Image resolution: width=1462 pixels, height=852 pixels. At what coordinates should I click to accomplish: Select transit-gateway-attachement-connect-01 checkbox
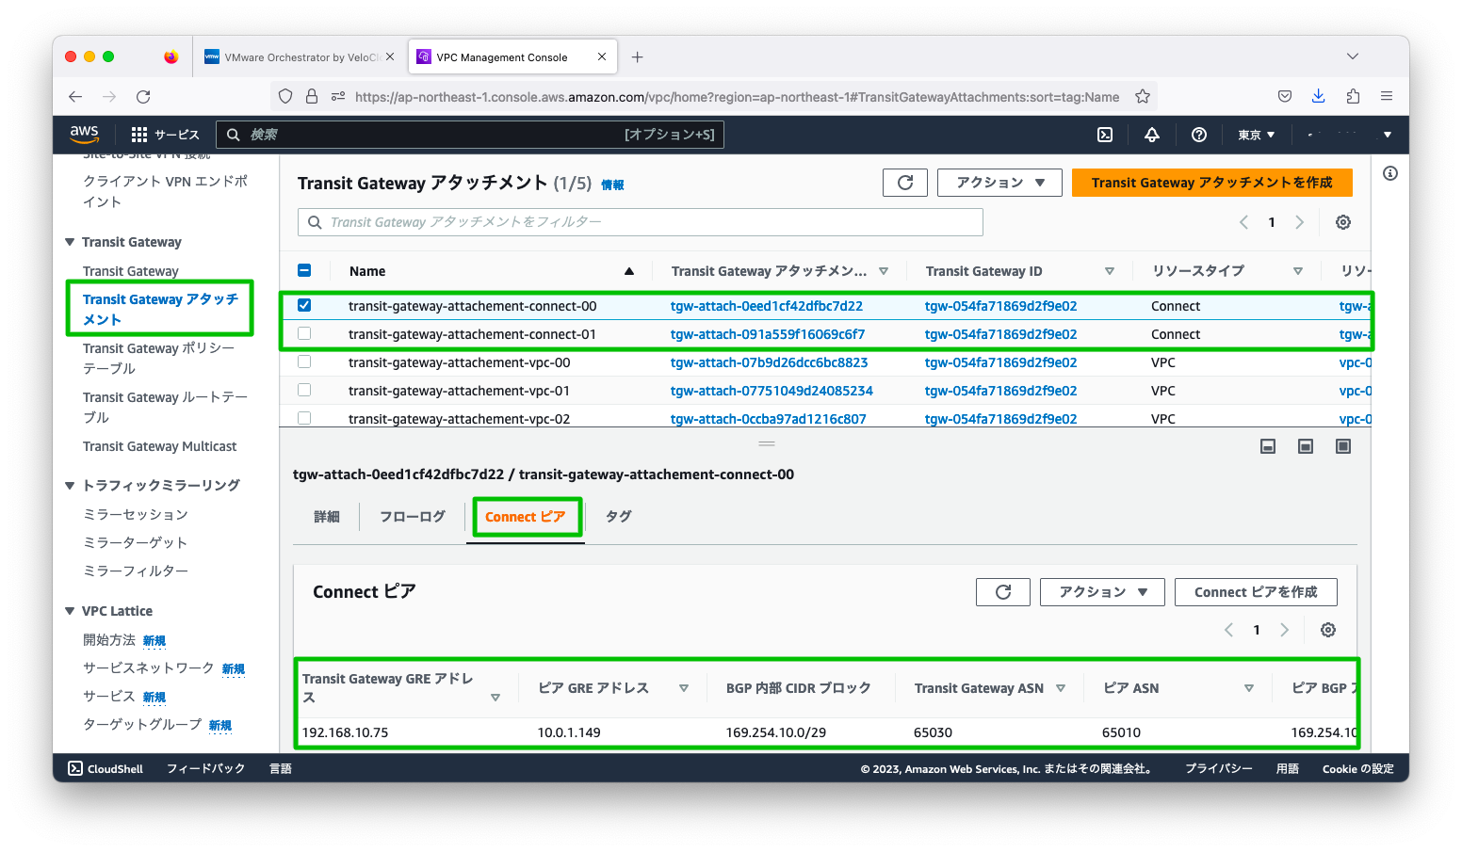pos(304,333)
